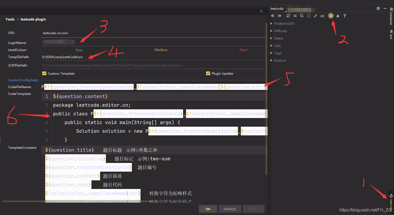This screenshot has width=394, height=215.
Task: Pick a random question with shuffle icon
Action: 295,16
